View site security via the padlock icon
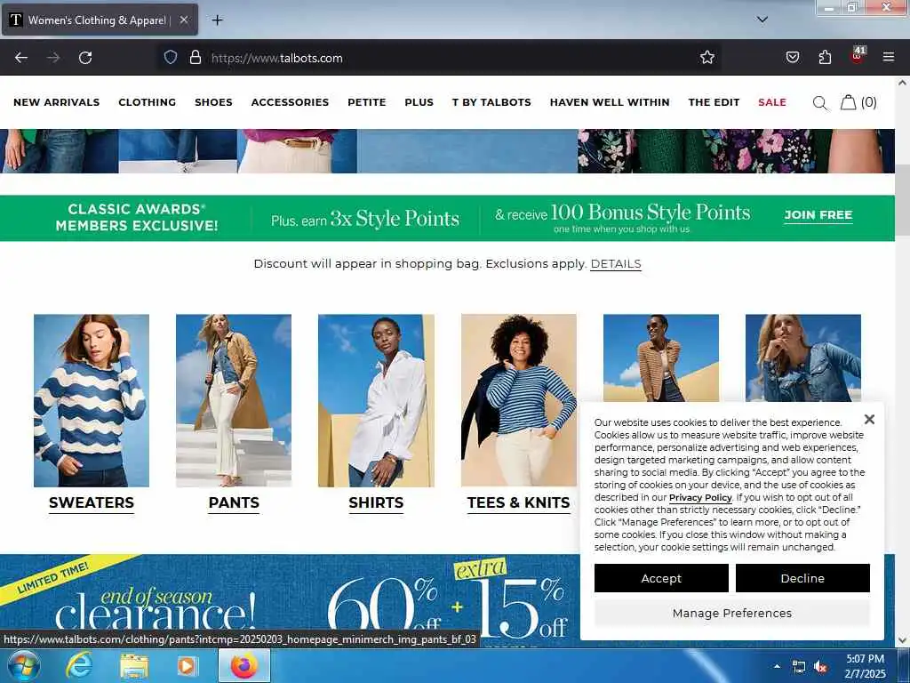Image resolution: width=910 pixels, height=683 pixels. 196,58
